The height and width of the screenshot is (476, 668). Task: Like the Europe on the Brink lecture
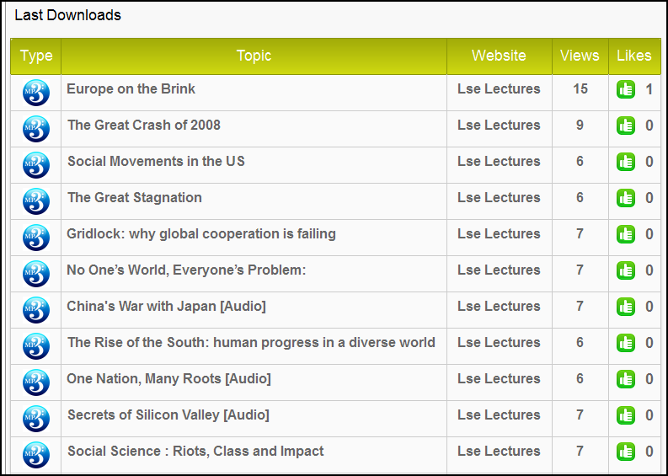pyautogui.click(x=625, y=89)
